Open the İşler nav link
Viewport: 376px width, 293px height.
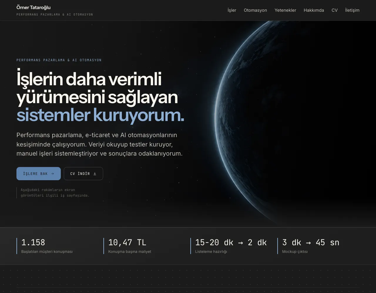pyautogui.click(x=232, y=10)
